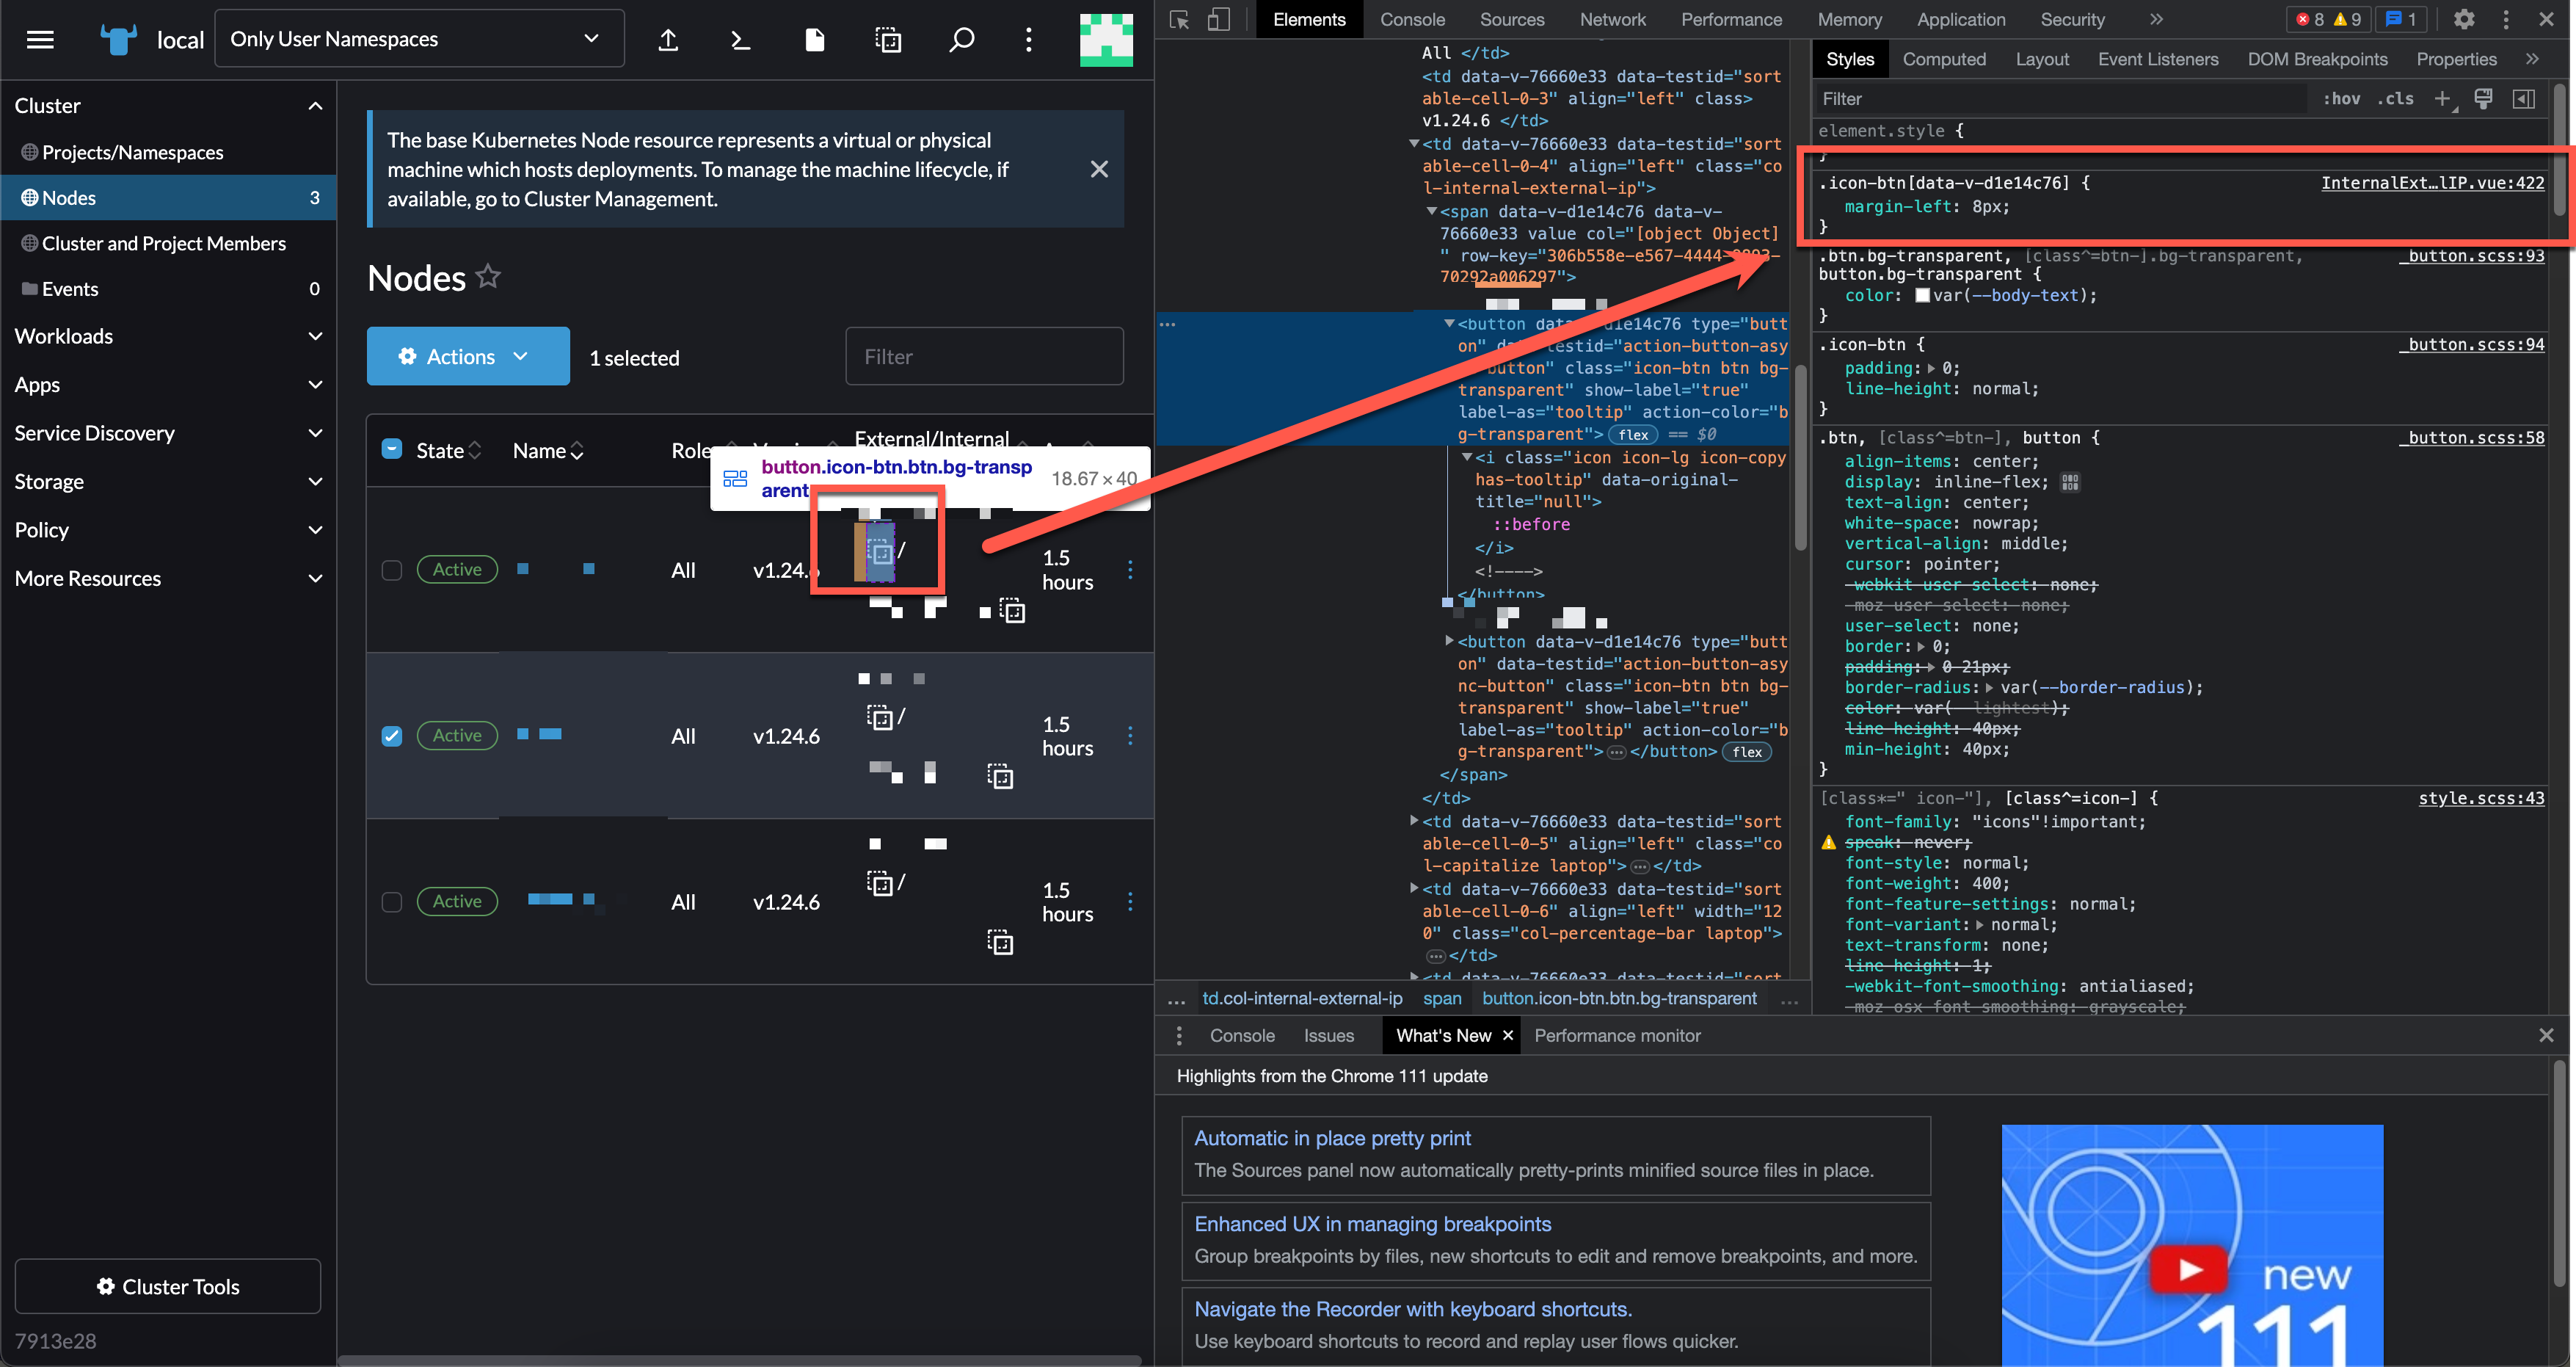Check the first Active node's checkbox
2576x1367 pixels.
coord(391,569)
